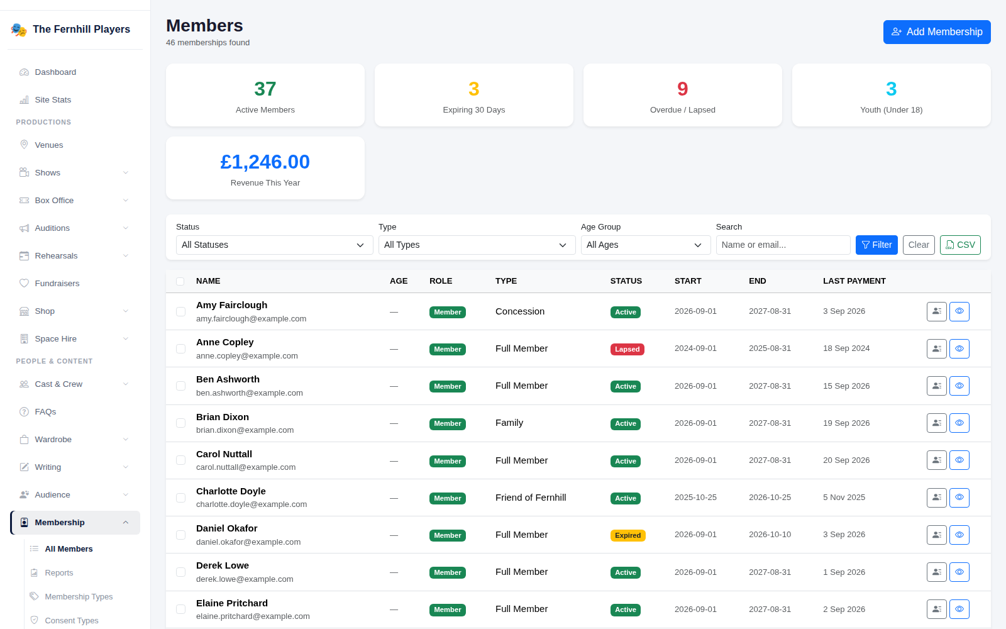This screenshot has height=629, width=1006.
Task: Go to Cast & Crew in sidebar
Action: (75, 384)
